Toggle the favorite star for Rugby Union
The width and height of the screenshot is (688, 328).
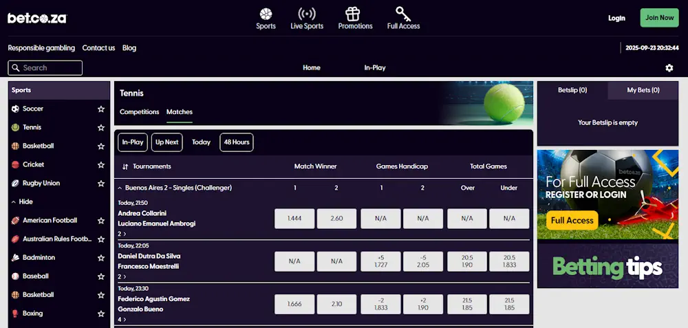101,184
